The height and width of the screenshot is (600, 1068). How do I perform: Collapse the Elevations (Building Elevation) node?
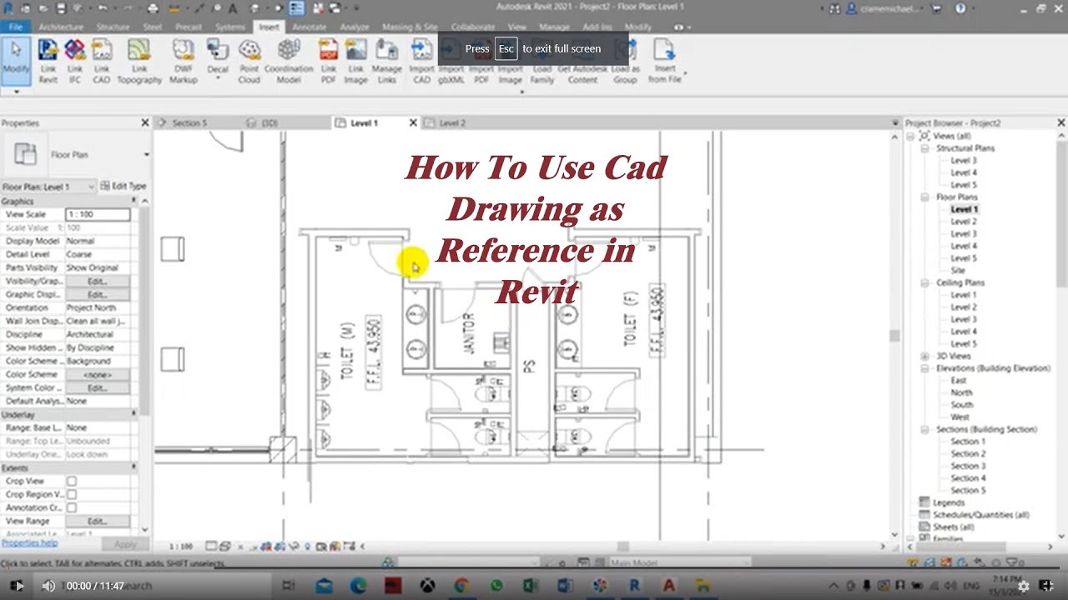(x=925, y=368)
